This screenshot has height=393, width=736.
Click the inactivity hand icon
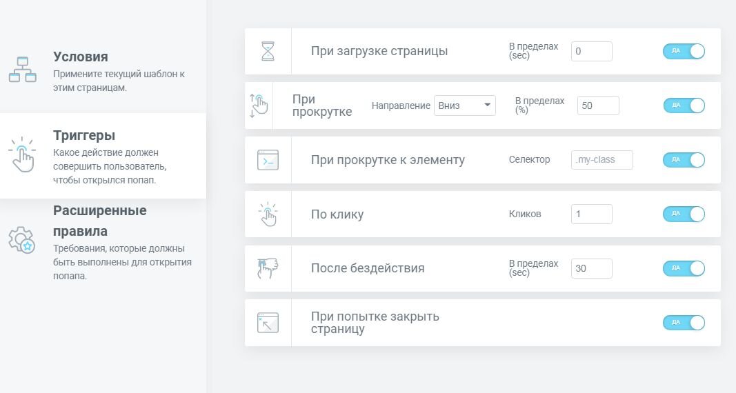click(268, 268)
